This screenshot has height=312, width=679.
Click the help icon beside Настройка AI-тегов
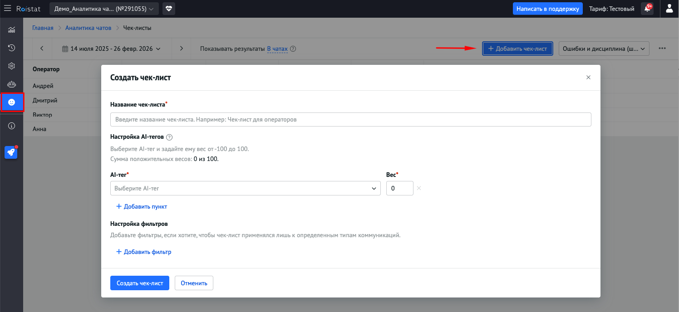(169, 137)
